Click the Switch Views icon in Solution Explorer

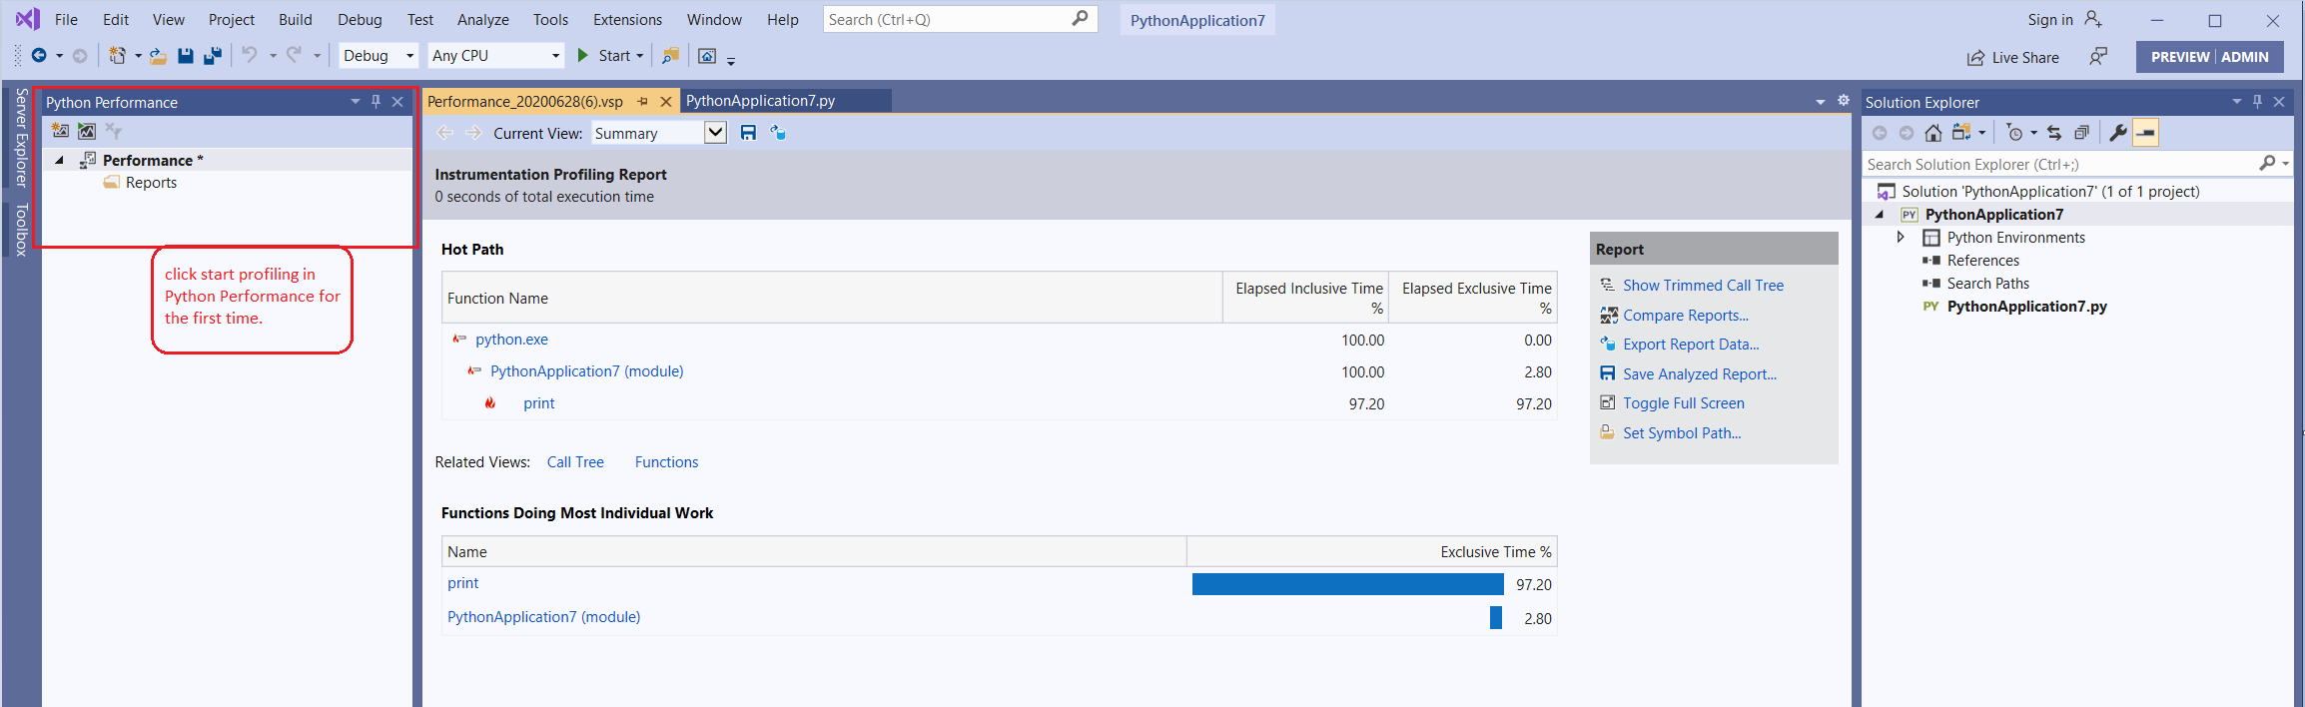[1961, 133]
